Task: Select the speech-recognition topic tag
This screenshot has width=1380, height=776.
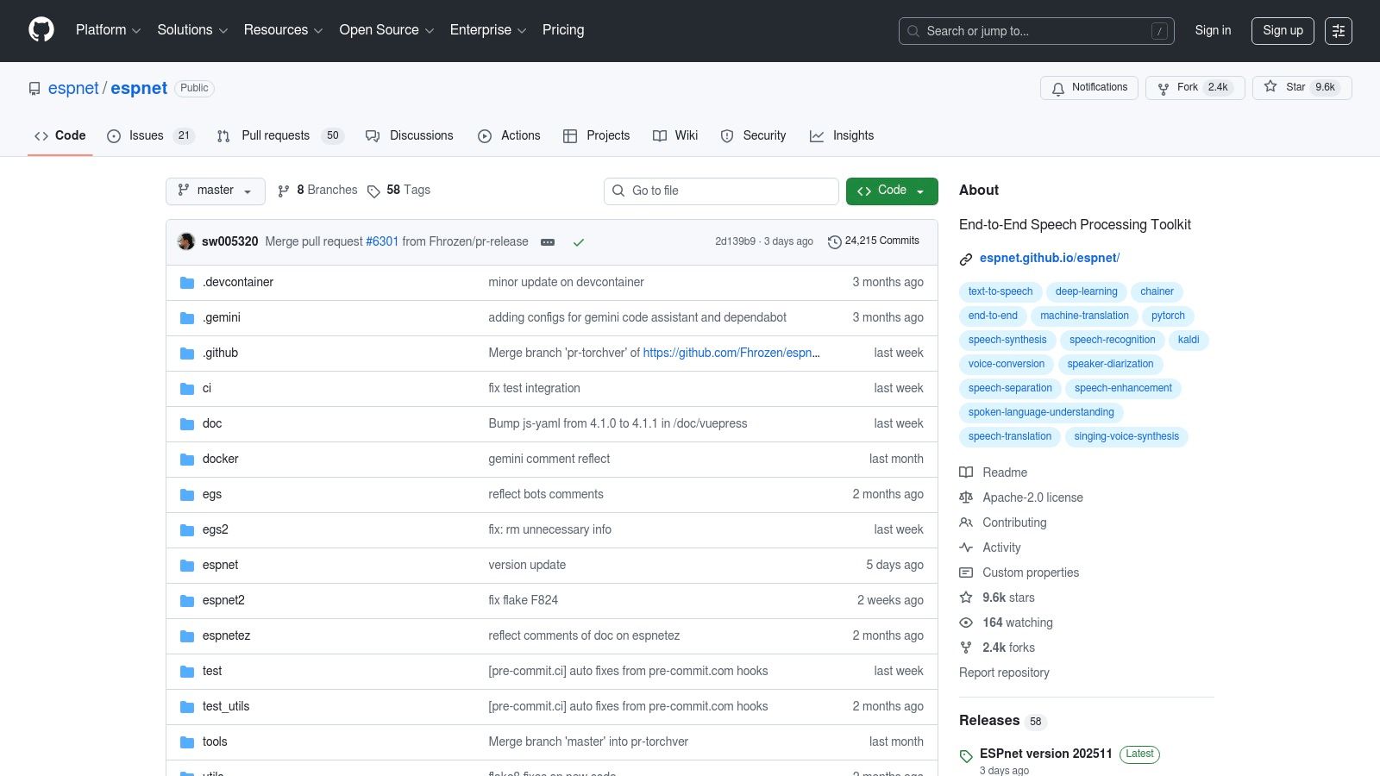Action: tap(1112, 340)
